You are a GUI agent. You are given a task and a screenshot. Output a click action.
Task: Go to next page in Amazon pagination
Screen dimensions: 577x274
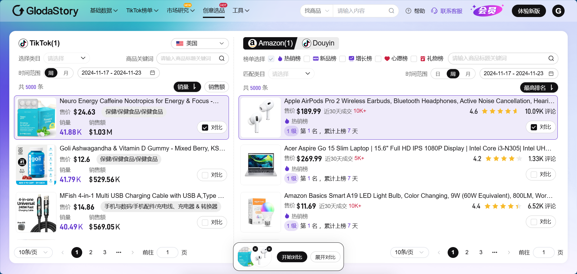point(509,252)
